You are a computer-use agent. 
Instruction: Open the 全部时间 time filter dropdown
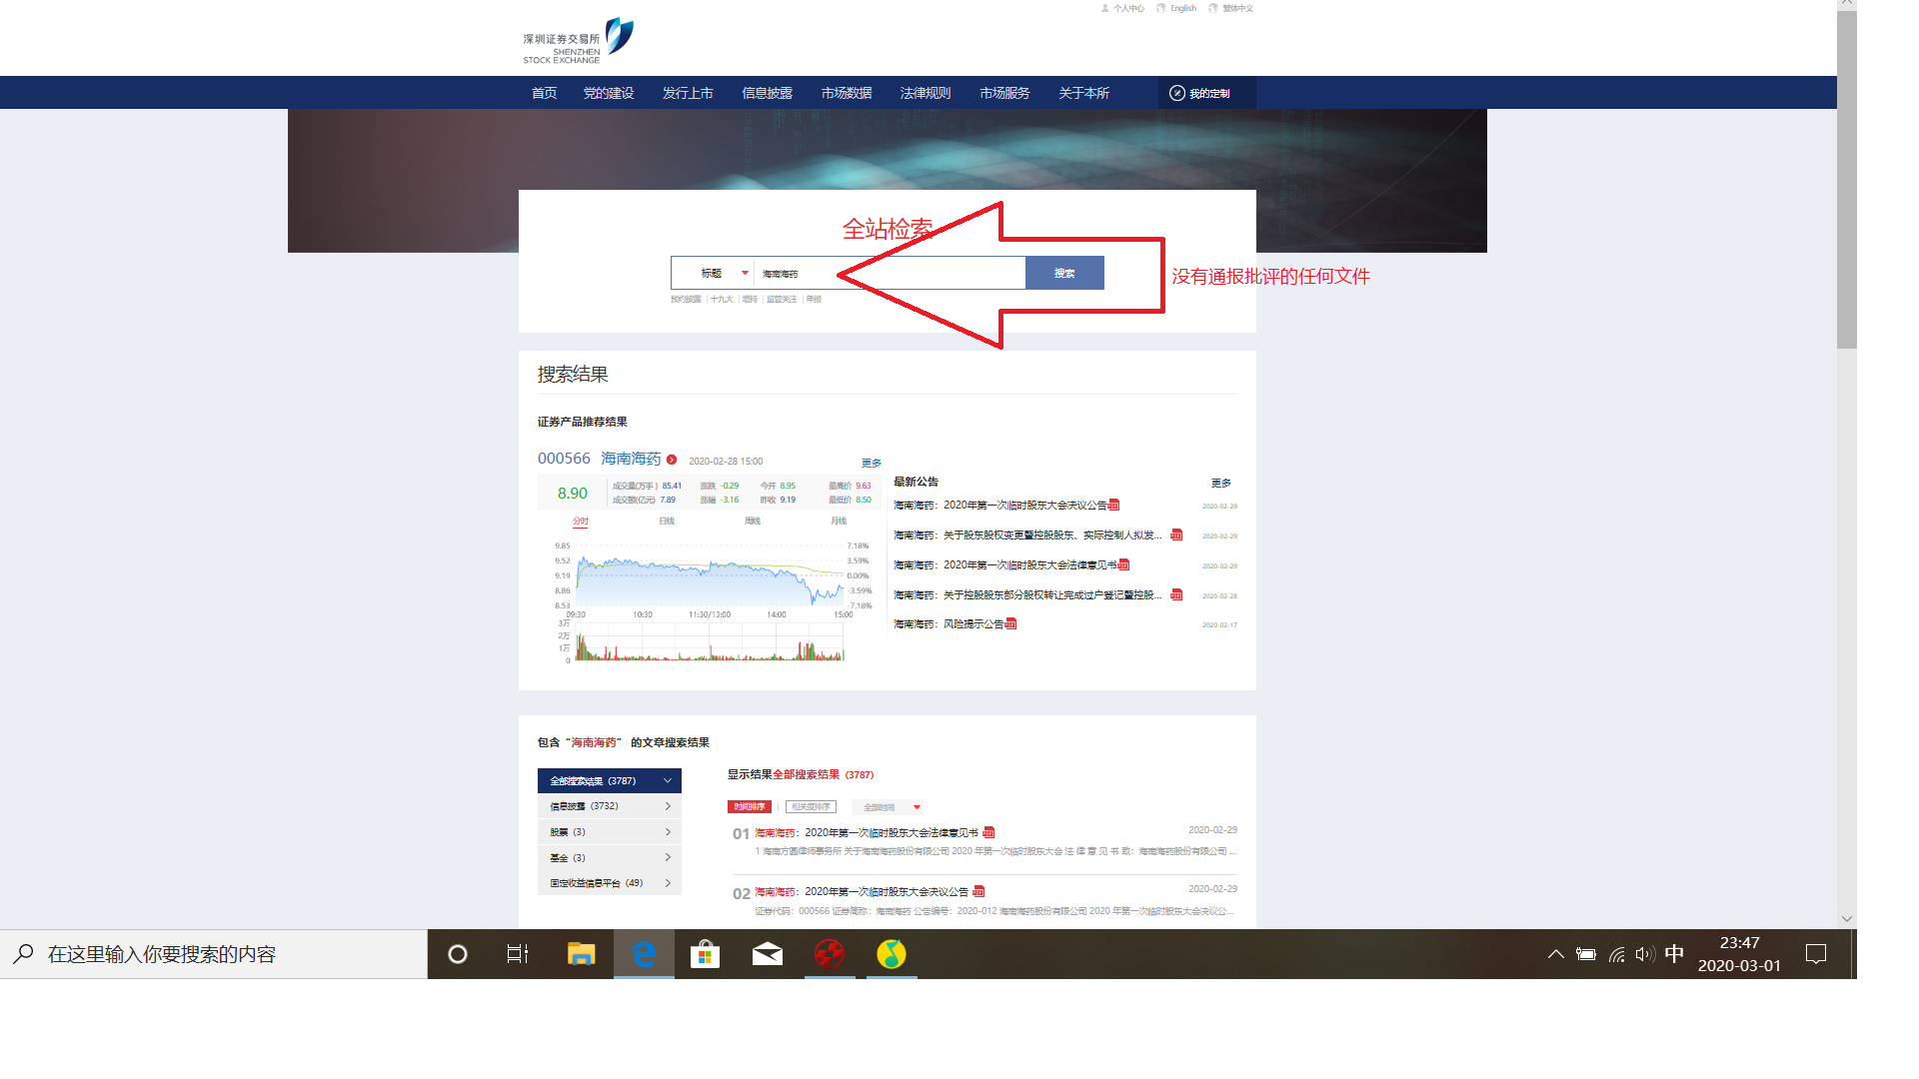888,807
